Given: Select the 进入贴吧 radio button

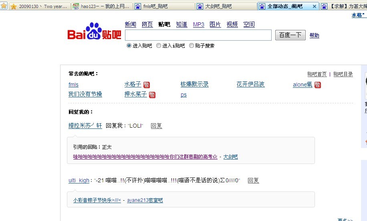Looking at the screenshot, I should tap(129, 45).
